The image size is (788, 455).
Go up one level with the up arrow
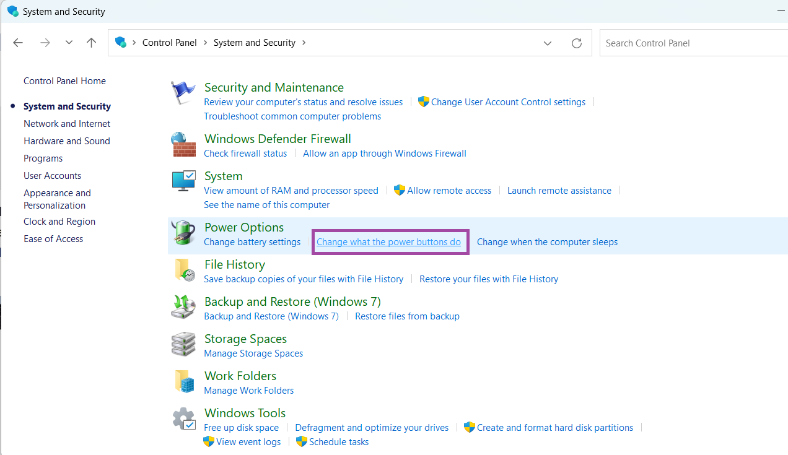[x=92, y=43]
